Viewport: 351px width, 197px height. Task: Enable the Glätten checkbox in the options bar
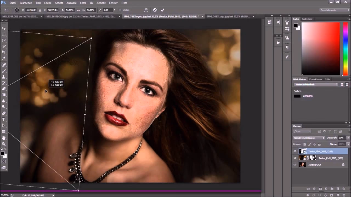120,10
